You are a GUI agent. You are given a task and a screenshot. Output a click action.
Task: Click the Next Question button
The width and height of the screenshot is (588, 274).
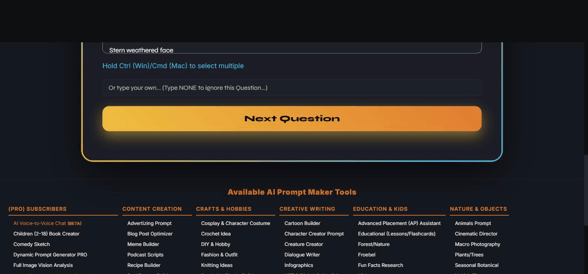(x=292, y=119)
